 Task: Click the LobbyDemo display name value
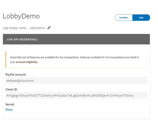coord(37,28)
